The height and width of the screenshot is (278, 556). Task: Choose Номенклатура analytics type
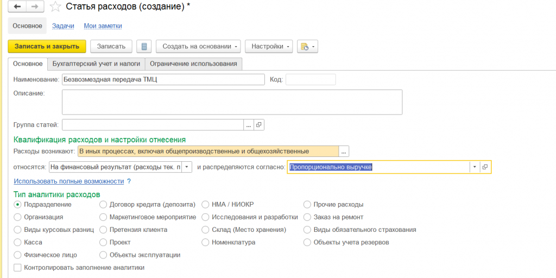tap(205, 243)
